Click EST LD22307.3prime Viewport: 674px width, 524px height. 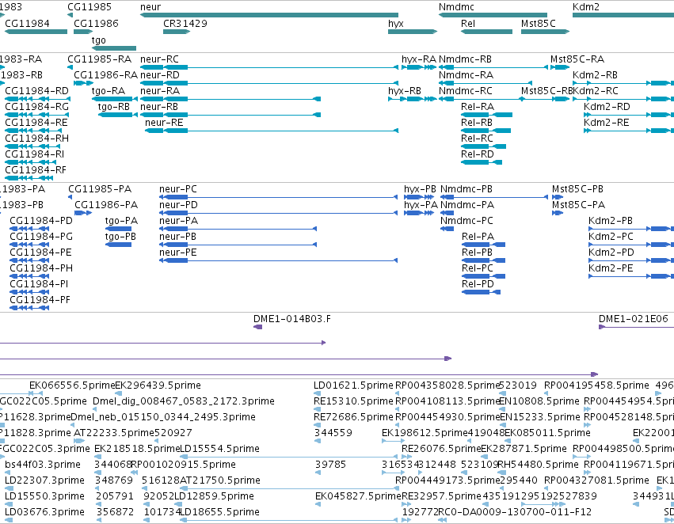8,488
